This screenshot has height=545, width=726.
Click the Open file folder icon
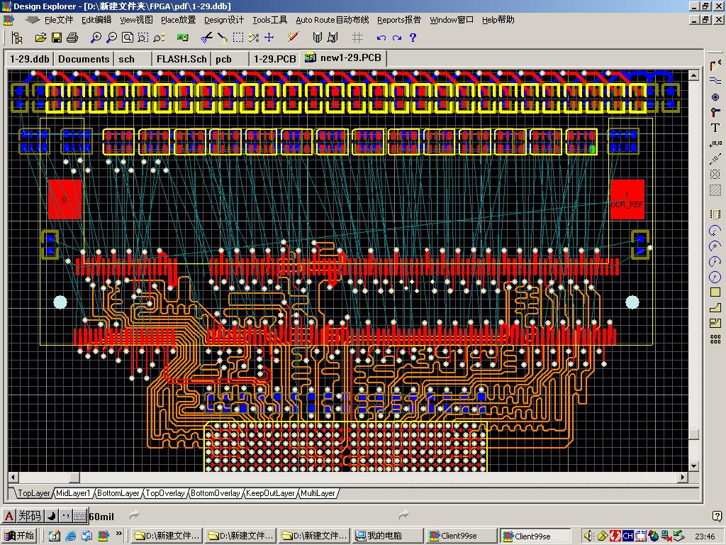point(40,38)
